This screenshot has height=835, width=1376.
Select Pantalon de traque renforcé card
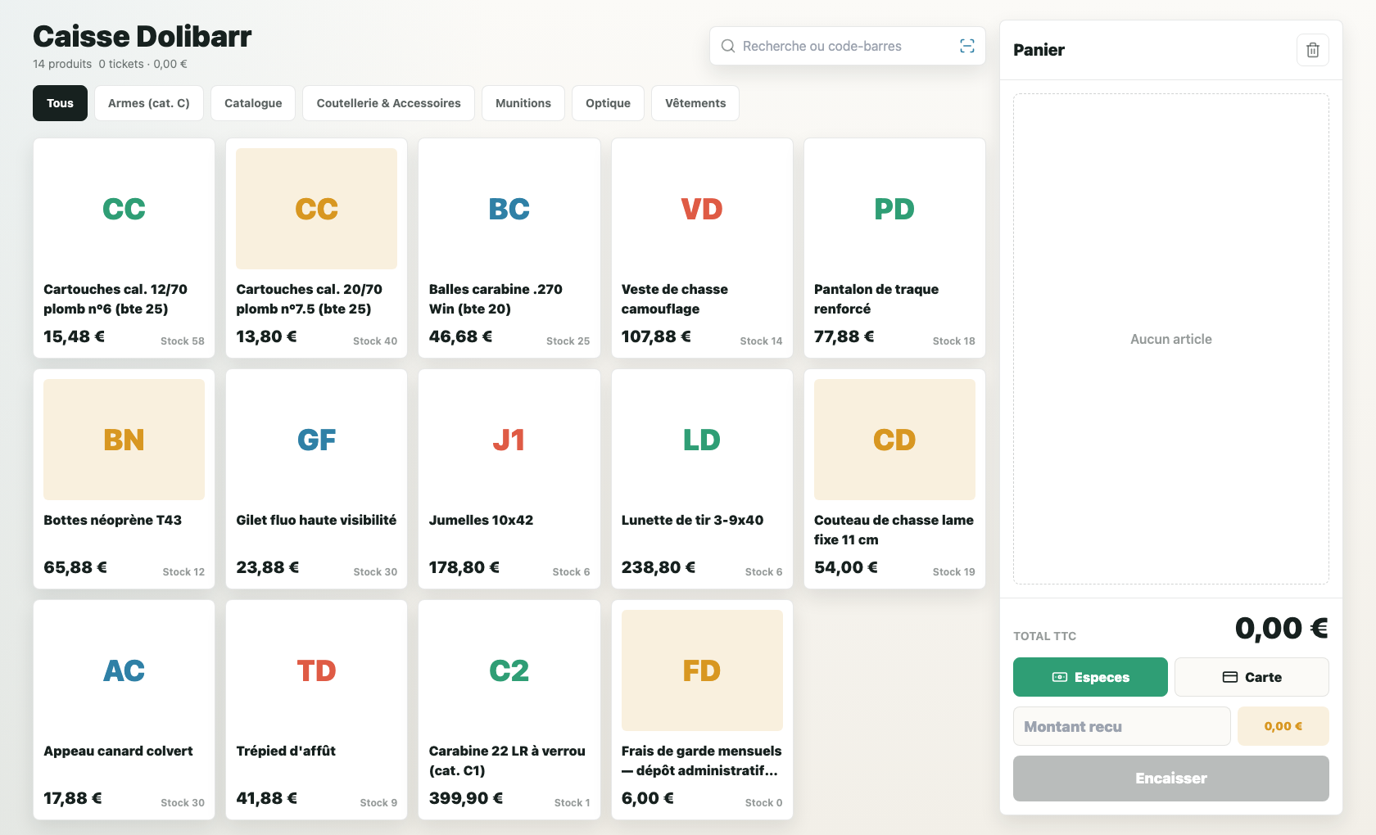tap(894, 248)
